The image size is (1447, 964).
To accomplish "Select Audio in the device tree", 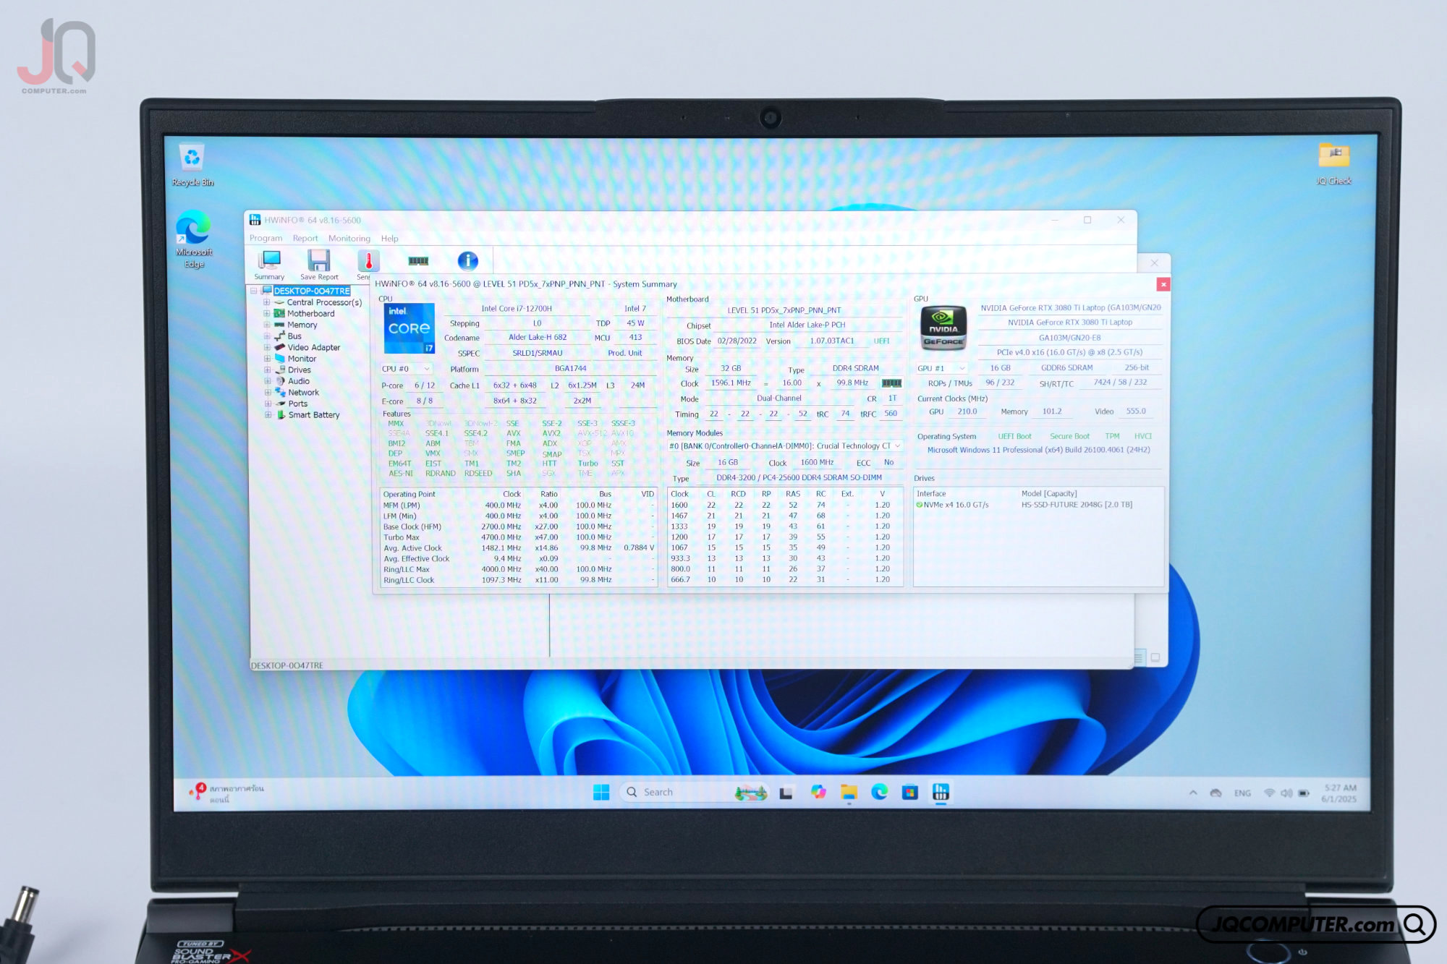I will pyautogui.click(x=299, y=381).
